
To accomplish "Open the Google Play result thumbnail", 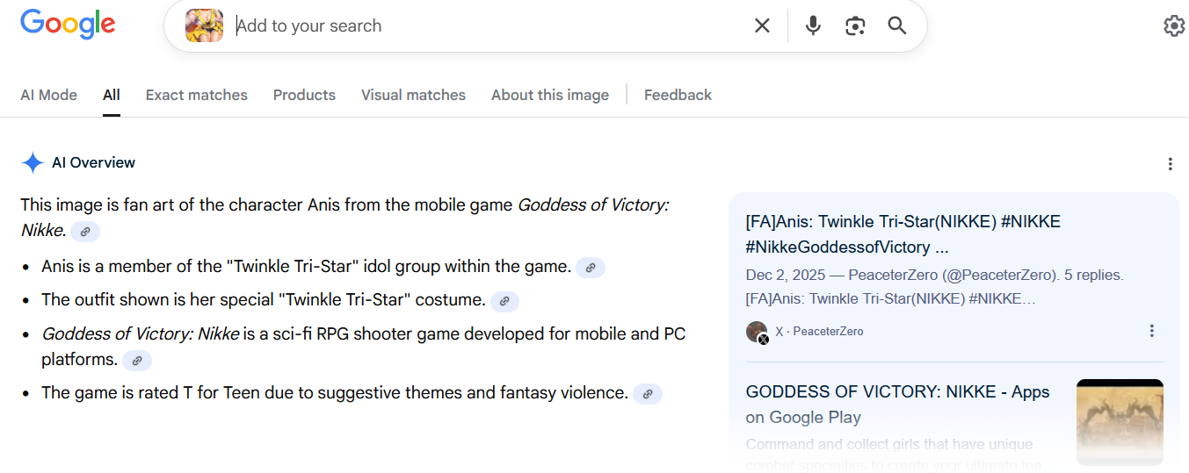I will tap(1120, 422).
